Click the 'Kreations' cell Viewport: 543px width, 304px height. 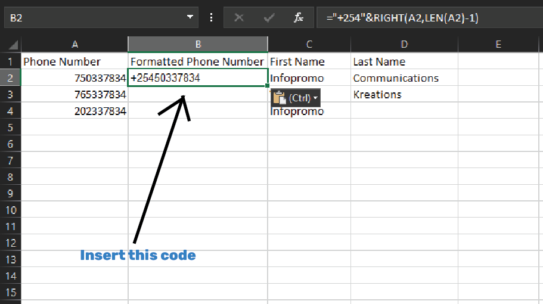404,94
